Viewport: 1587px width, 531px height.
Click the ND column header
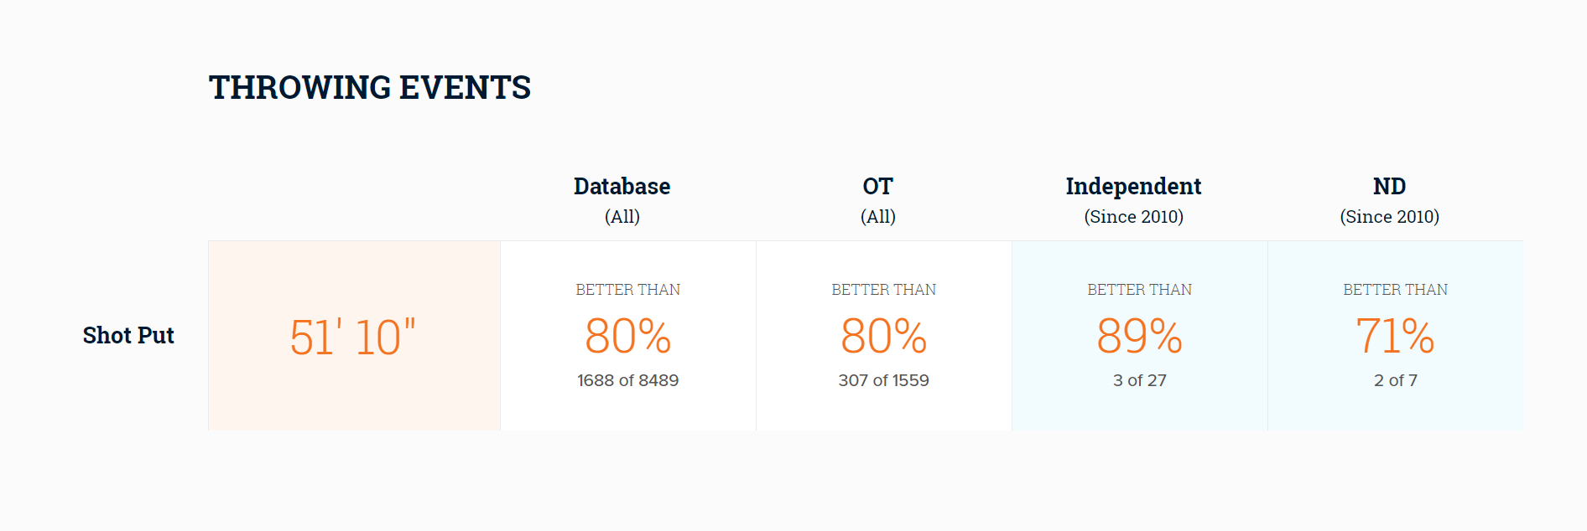pos(1390,186)
